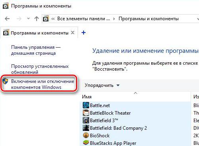Click the Battlefield 3 icon
The image size is (199, 146).
tap(86, 120)
